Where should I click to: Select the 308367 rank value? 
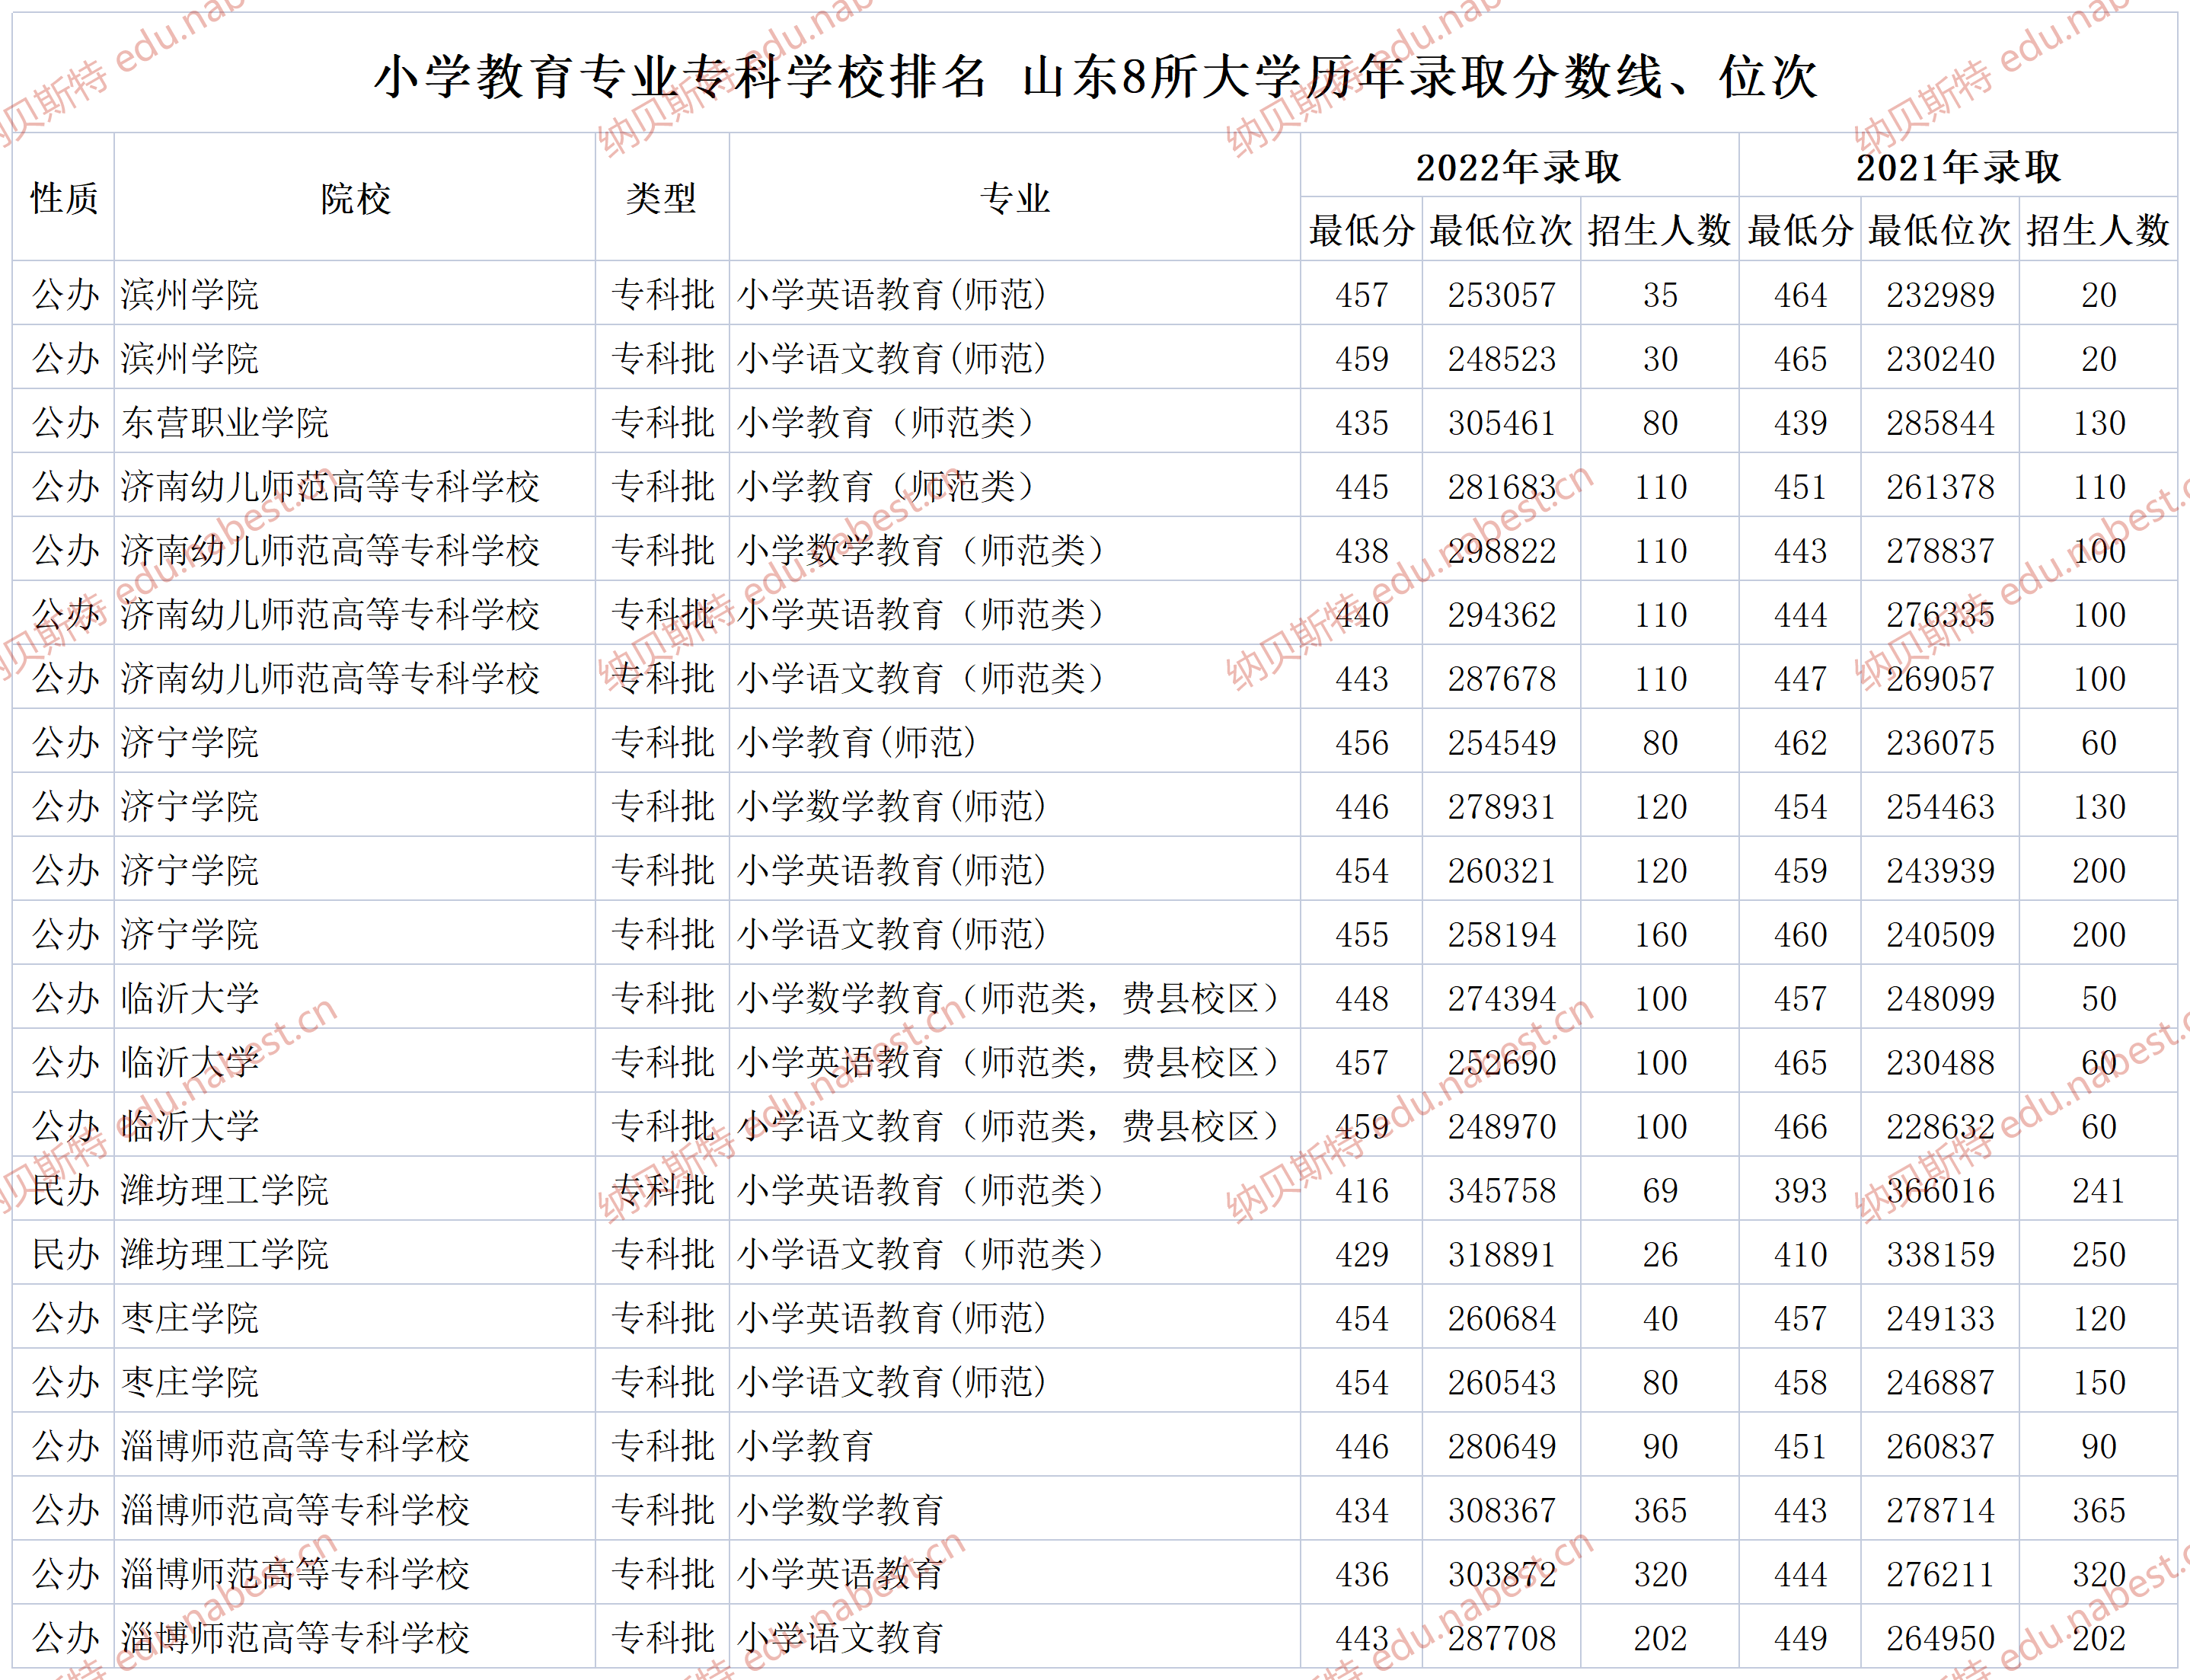[1501, 1510]
